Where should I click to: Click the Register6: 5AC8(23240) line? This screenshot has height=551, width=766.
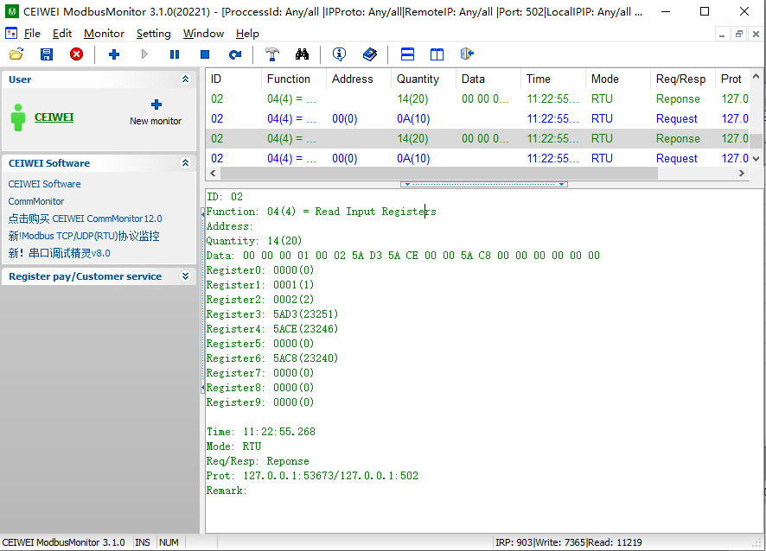pos(272,358)
